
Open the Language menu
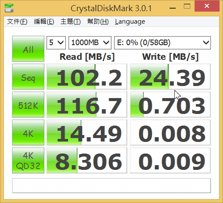[130, 22]
